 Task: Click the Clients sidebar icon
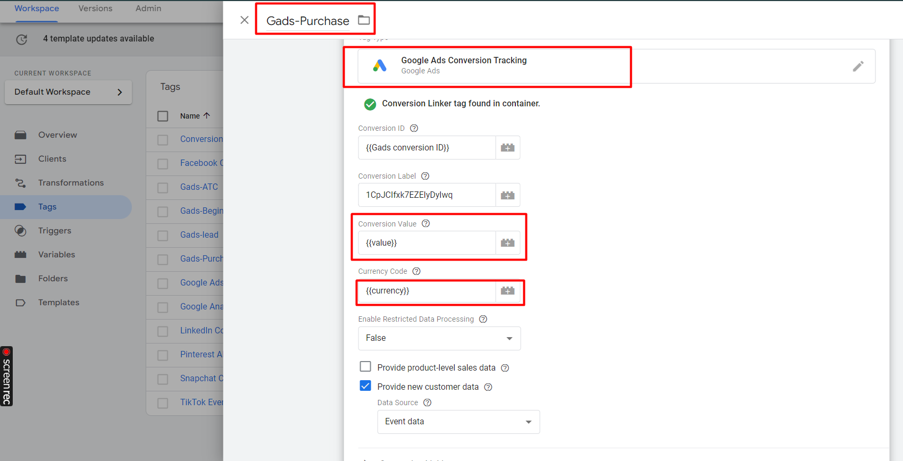(21, 159)
